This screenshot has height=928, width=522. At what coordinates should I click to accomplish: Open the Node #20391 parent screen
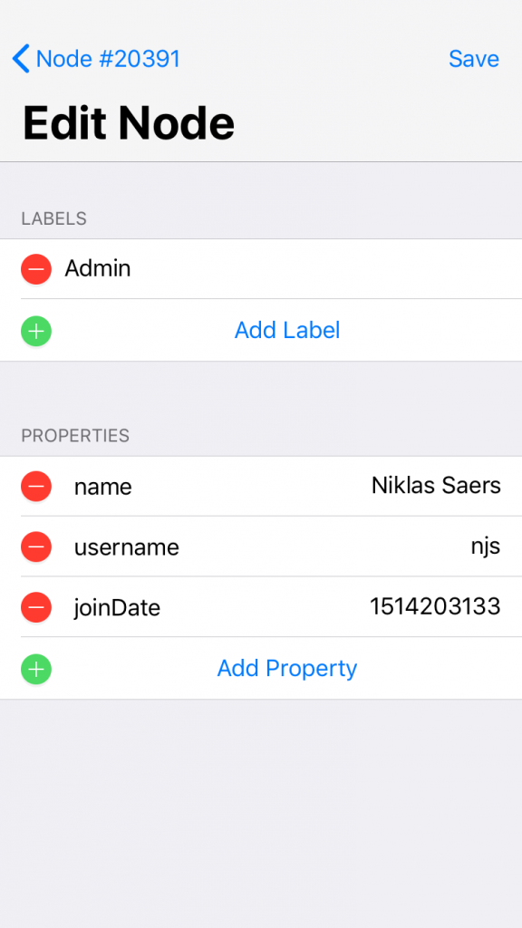coord(95,58)
